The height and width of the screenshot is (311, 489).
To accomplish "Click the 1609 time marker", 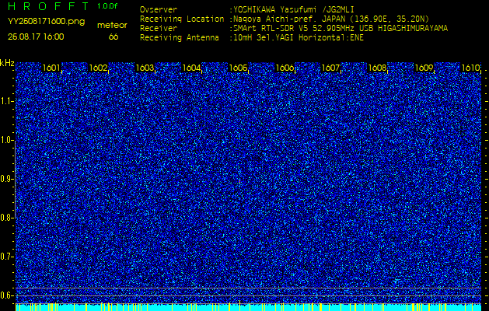I will pyautogui.click(x=424, y=68).
